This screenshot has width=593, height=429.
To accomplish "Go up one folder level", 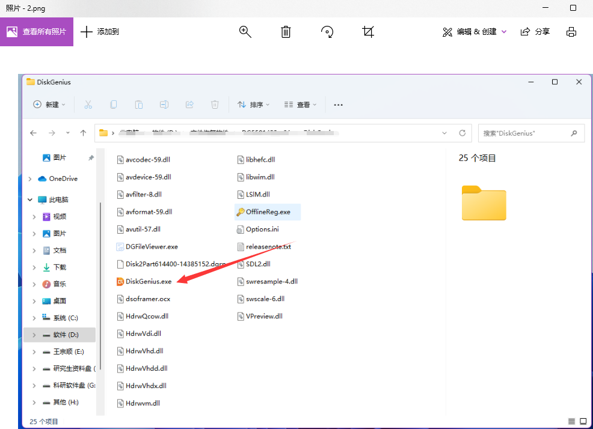I will [x=83, y=133].
